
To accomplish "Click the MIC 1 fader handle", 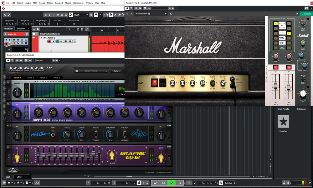I will pyautogui.click(x=276, y=86).
